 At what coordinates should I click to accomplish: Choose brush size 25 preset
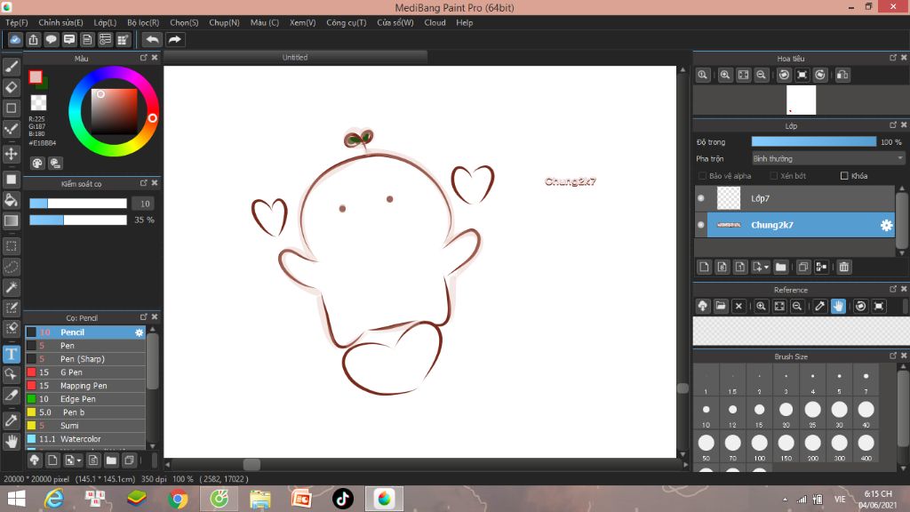click(812, 412)
